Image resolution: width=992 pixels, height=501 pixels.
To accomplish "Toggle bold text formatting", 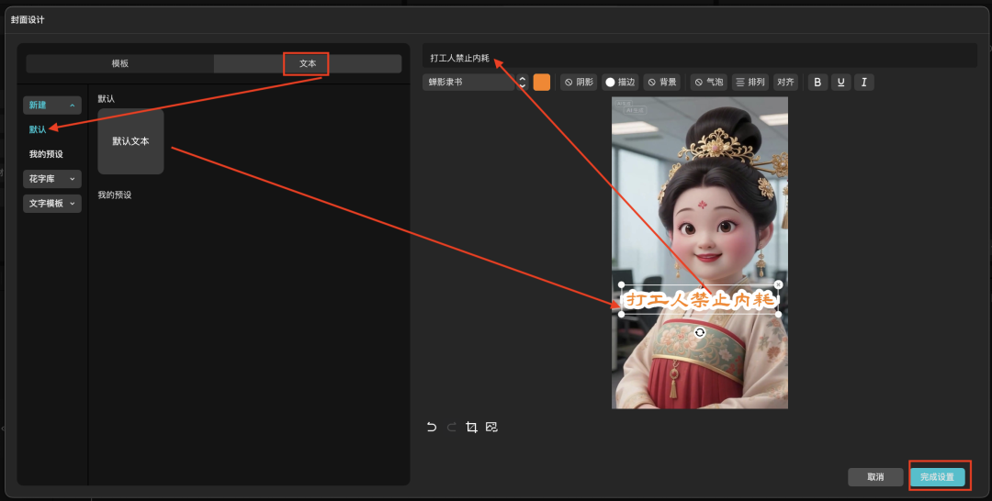I will pos(817,83).
